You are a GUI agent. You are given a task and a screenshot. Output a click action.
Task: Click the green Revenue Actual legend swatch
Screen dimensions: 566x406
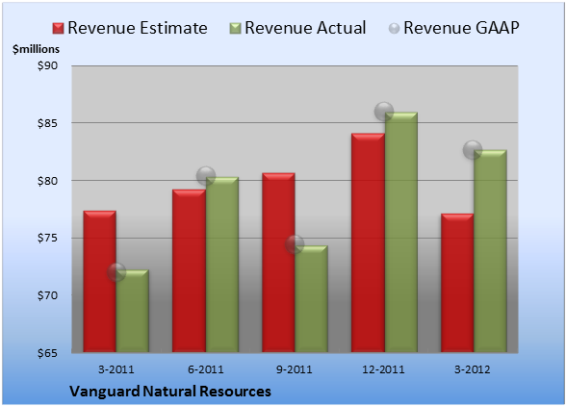pyautogui.click(x=235, y=29)
